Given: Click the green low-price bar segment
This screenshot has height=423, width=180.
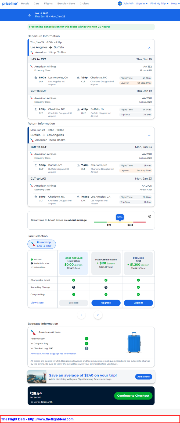Looking at the screenshot, I should (100, 222).
